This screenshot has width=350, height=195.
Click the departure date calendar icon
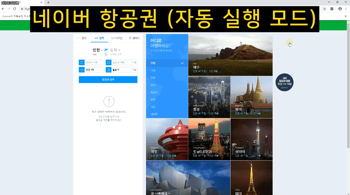[82, 62]
